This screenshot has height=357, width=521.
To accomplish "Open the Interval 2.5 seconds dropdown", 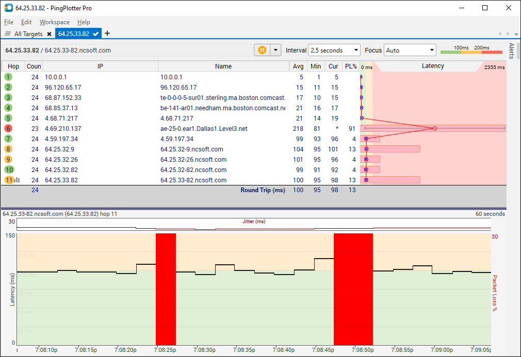I will click(334, 50).
